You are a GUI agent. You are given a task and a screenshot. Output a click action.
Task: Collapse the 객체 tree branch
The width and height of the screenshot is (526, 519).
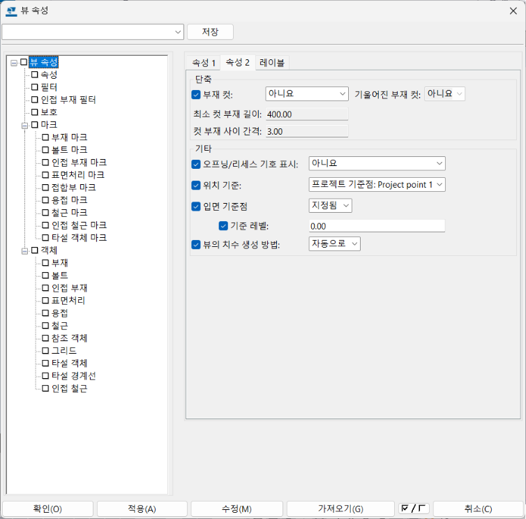[24, 250]
